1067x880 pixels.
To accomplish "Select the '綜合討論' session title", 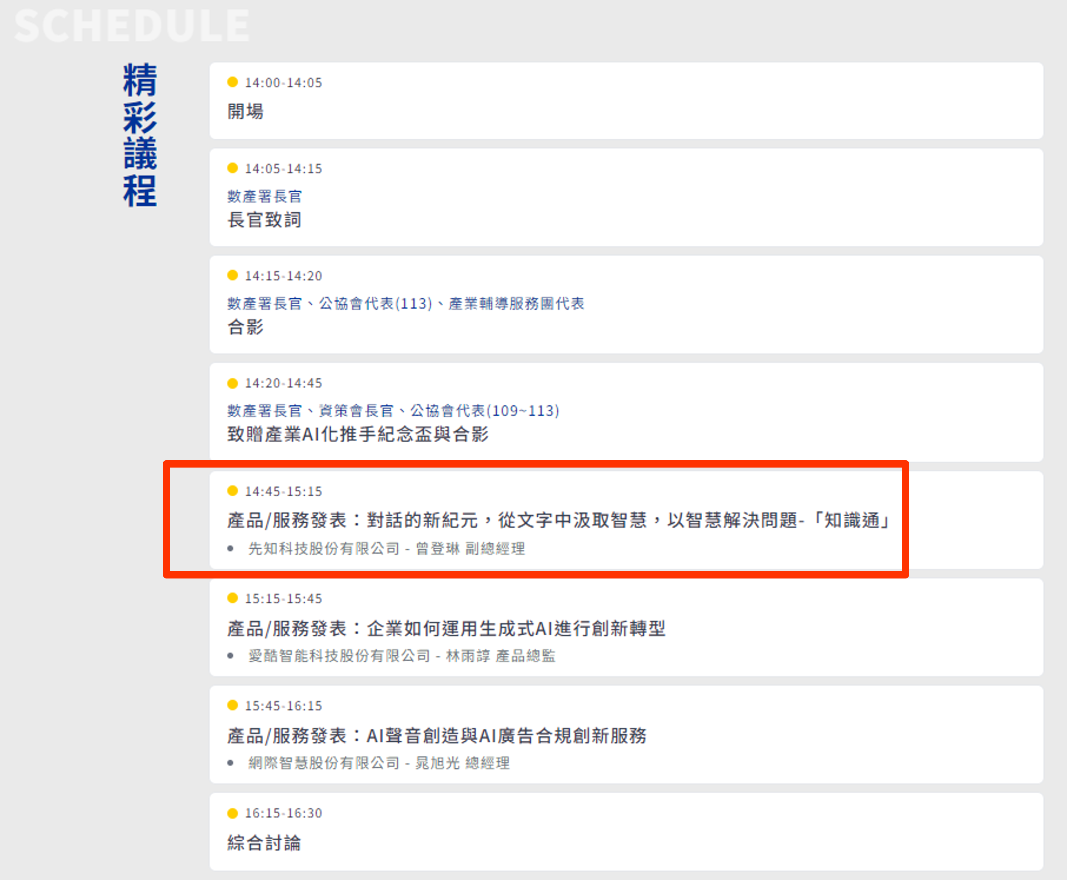I will 264,843.
